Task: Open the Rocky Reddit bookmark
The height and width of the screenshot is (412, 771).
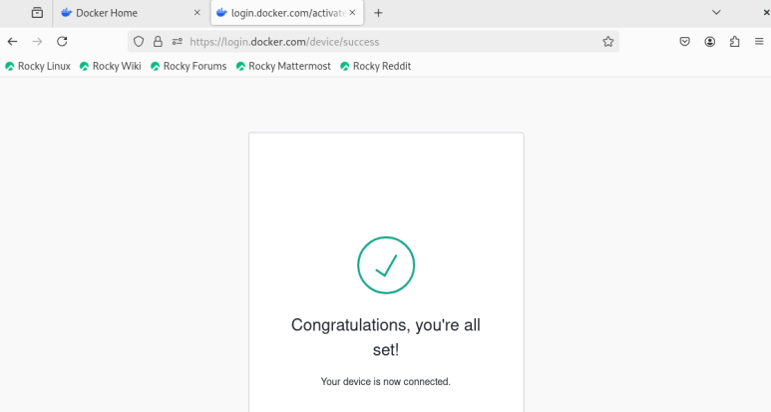Action: click(x=376, y=67)
